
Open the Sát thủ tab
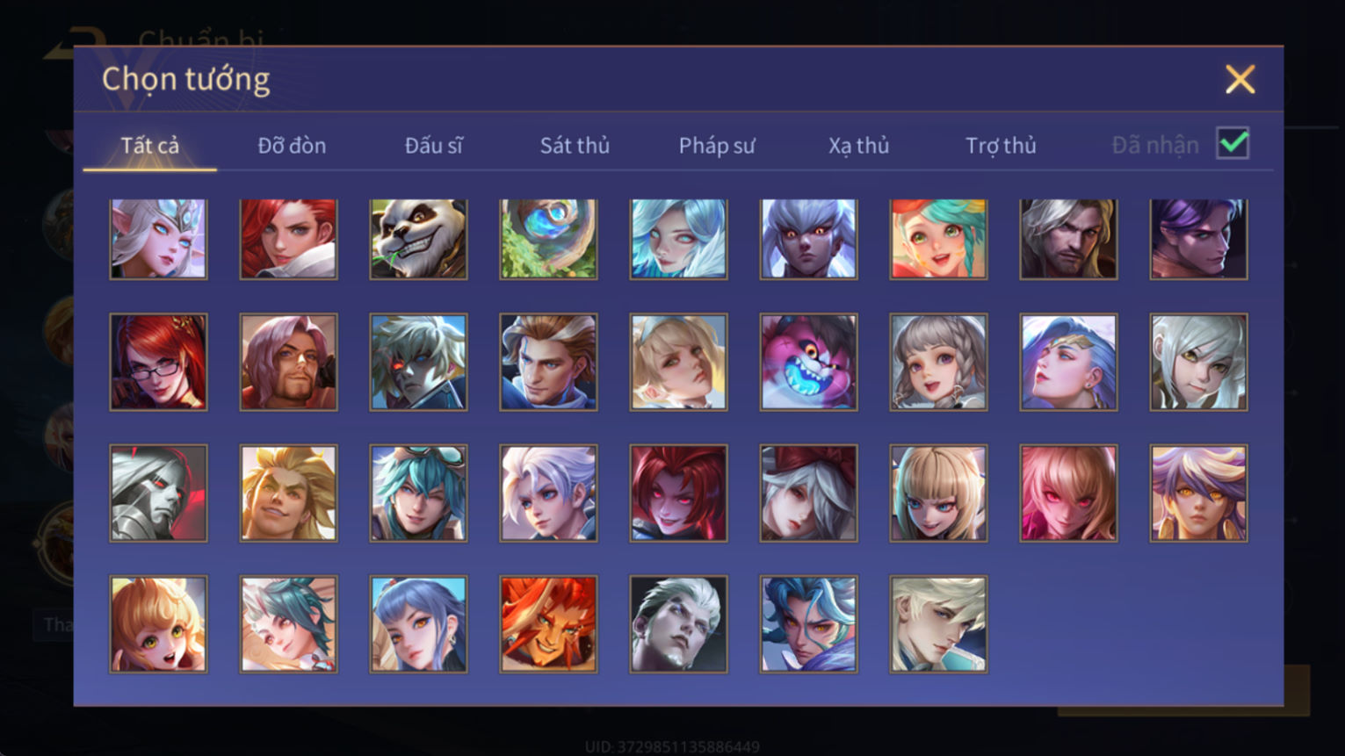[x=575, y=146]
